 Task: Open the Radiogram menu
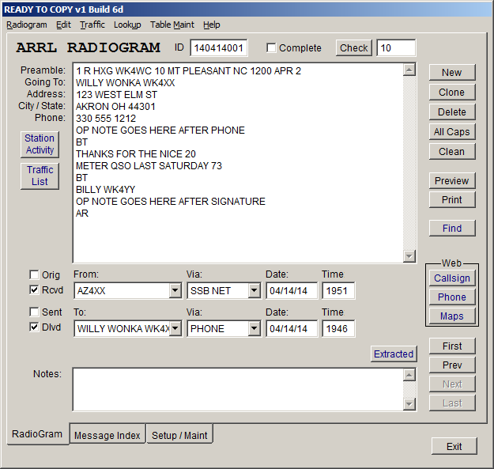27,25
